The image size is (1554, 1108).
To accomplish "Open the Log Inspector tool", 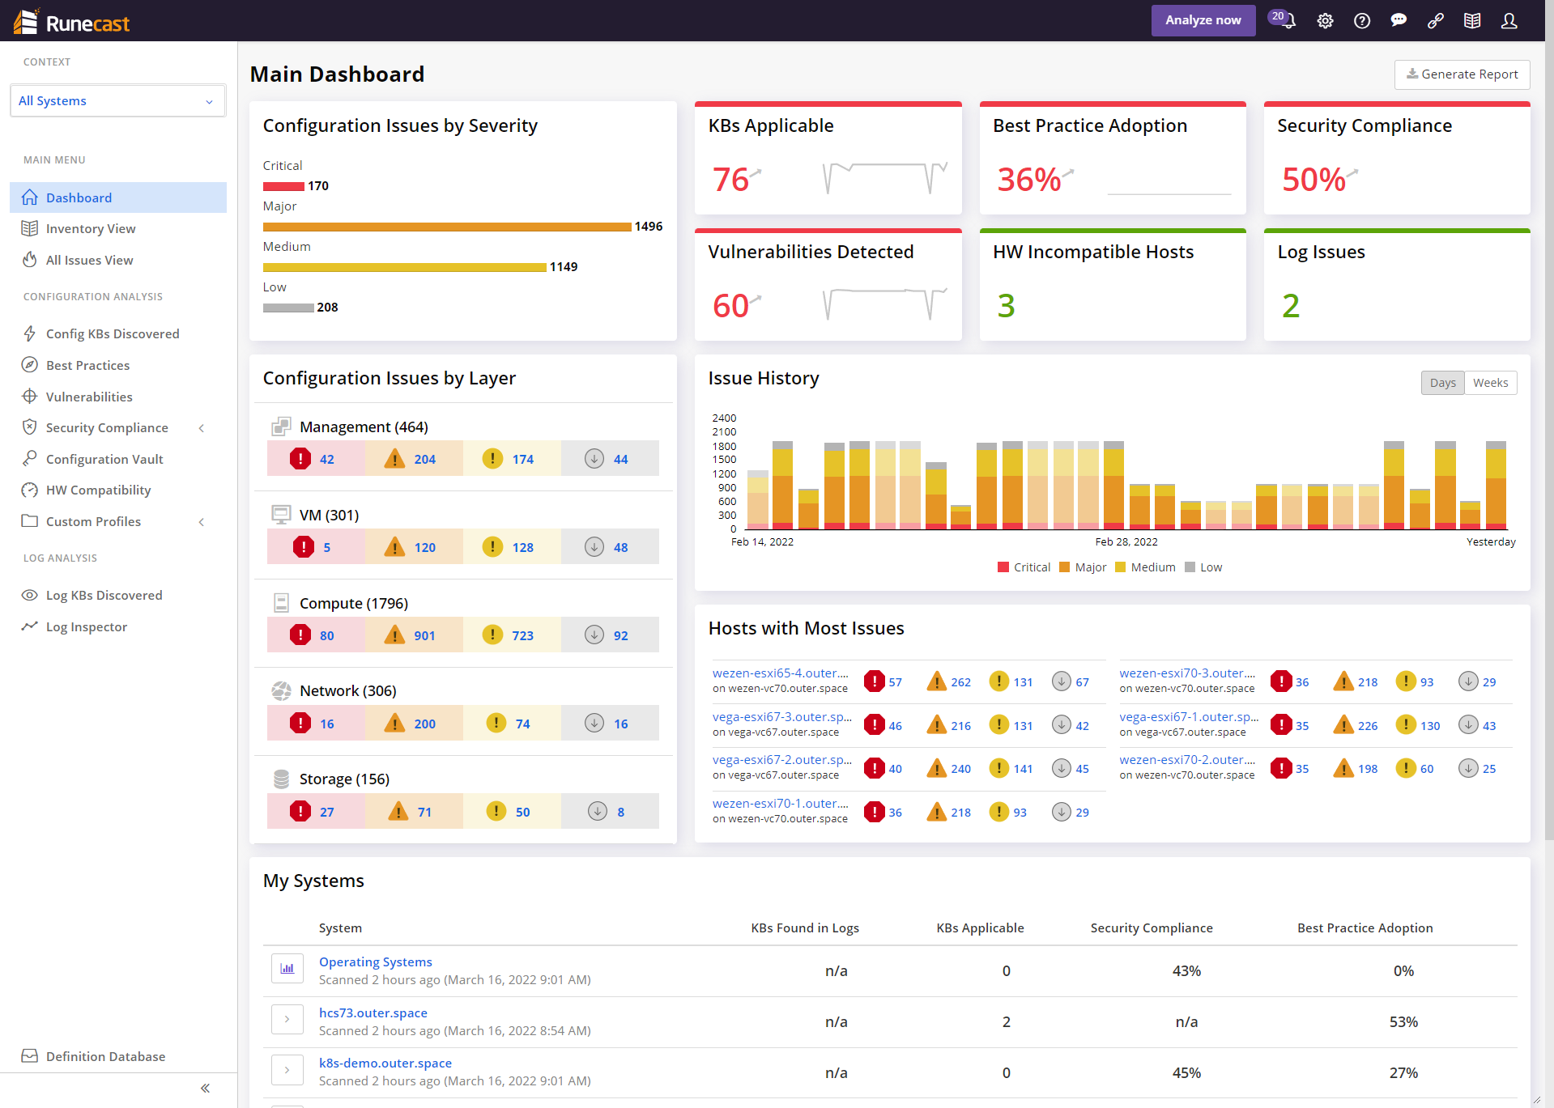I will (87, 626).
